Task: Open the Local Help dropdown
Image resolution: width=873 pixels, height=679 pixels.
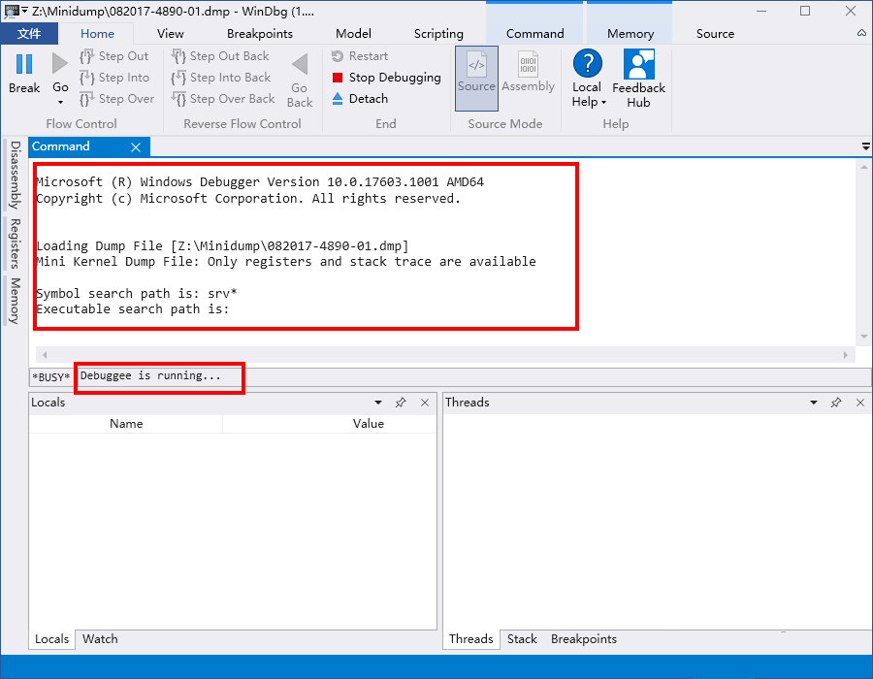Action: [587, 94]
